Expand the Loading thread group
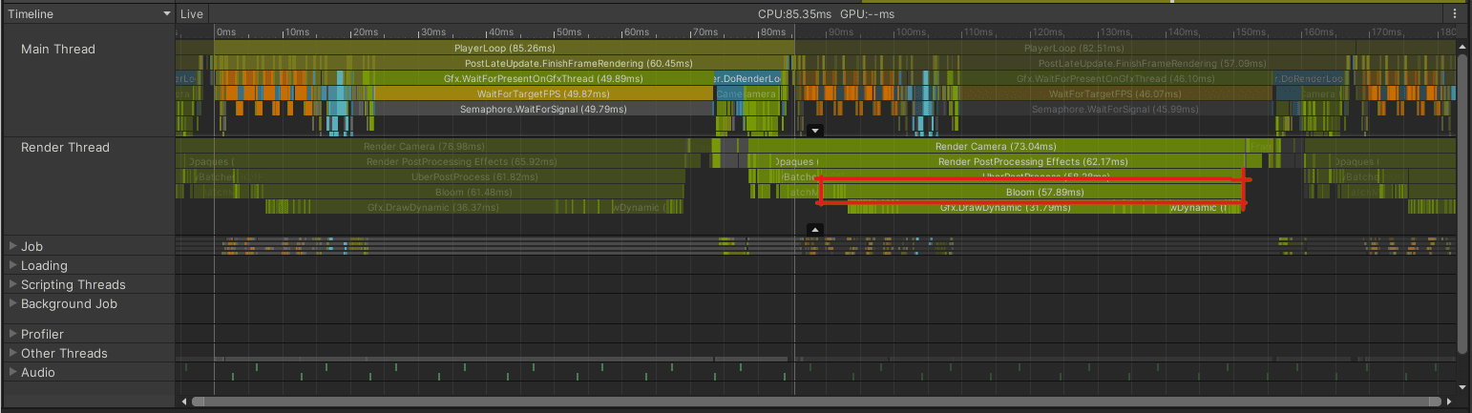 click(x=12, y=265)
